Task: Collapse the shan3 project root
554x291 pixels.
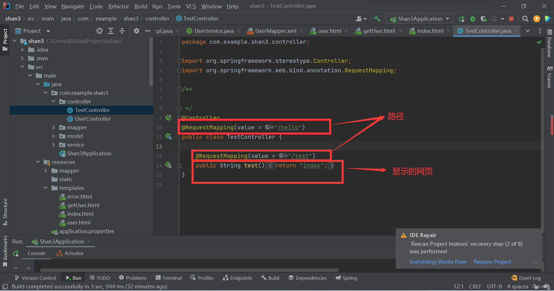Action: (14, 41)
